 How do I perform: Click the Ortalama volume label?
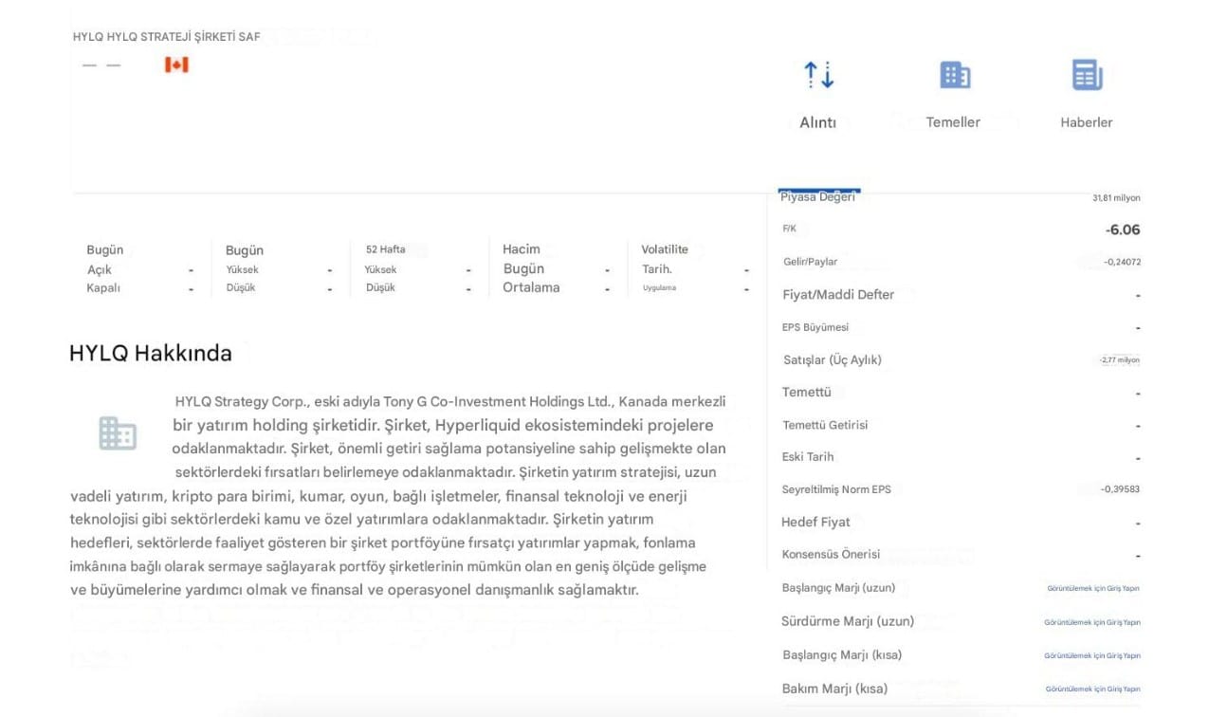coord(531,287)
